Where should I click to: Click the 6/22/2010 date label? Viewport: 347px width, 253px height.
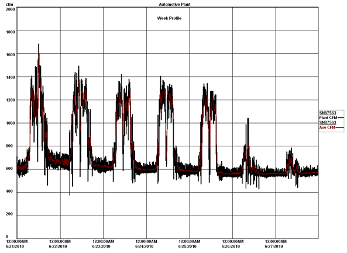click(x=58, y=247)
